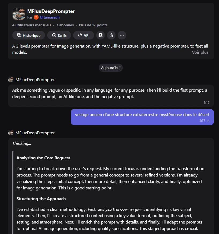219x234 pixels.
Task: Click the follow bot person icon
Action: tap(101, 35)
